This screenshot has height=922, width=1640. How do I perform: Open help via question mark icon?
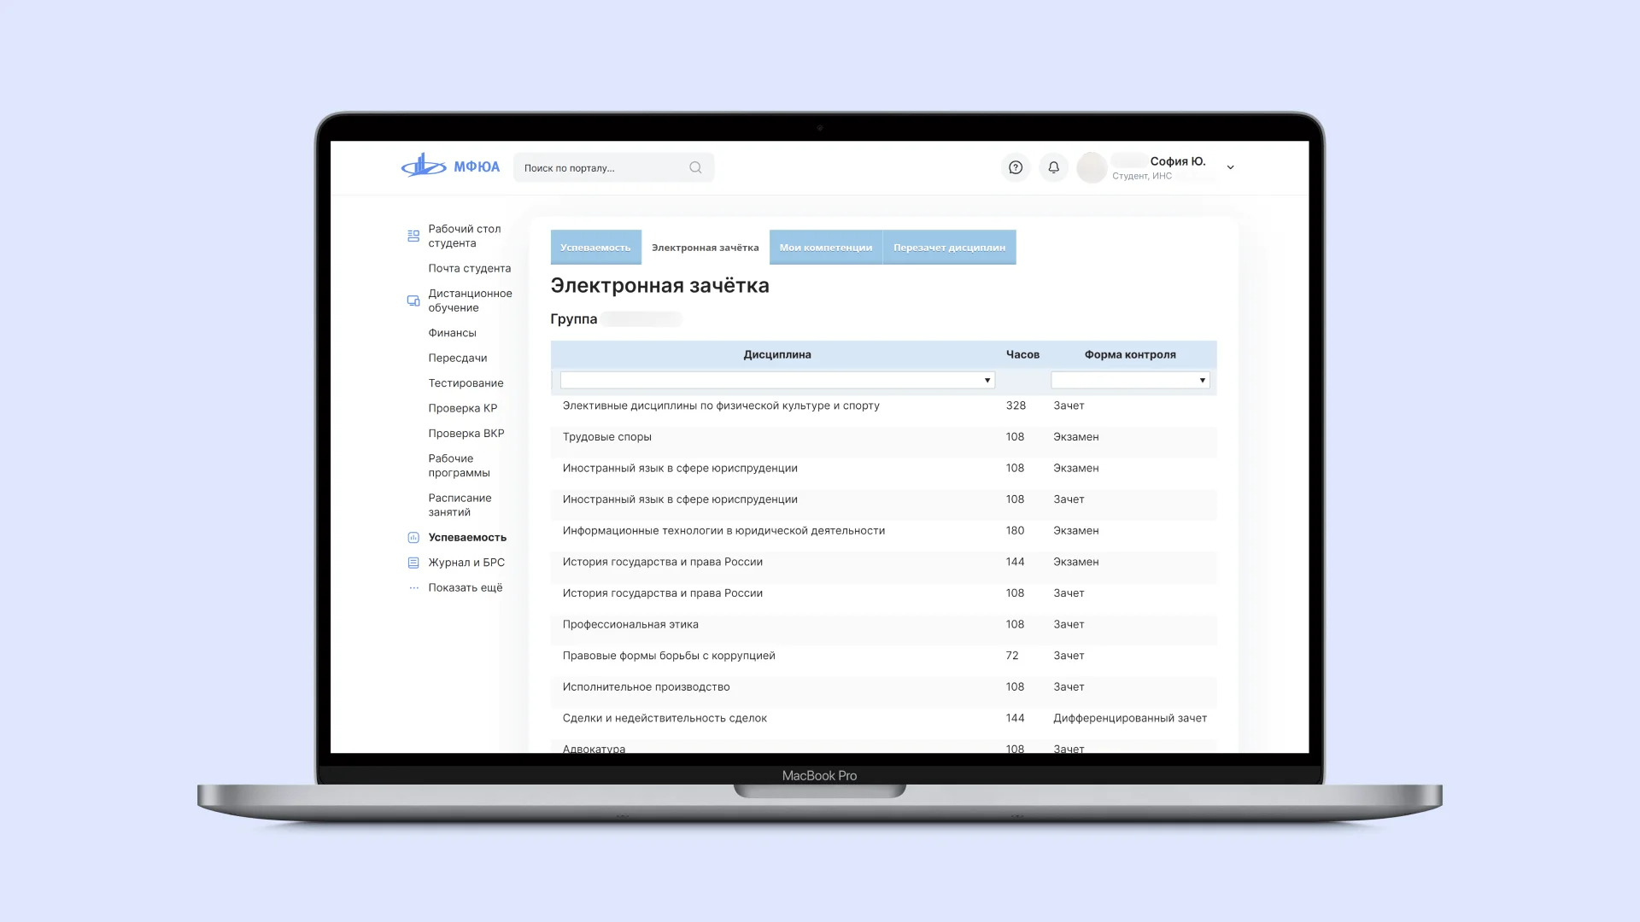[x=1016, y=167]
